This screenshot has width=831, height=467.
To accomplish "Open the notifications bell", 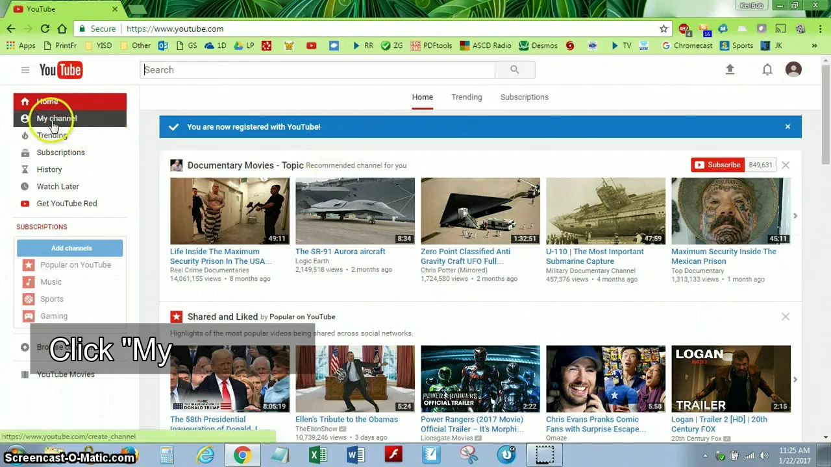I will [x=767, y=69].
